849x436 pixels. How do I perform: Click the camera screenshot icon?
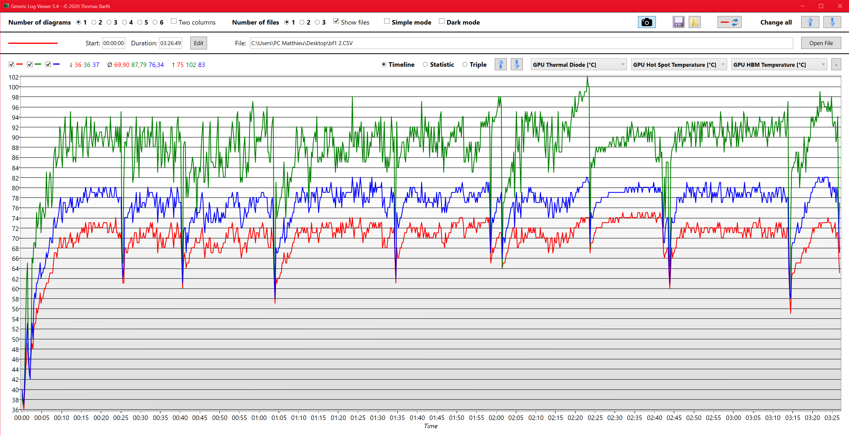tap(646, 22)
